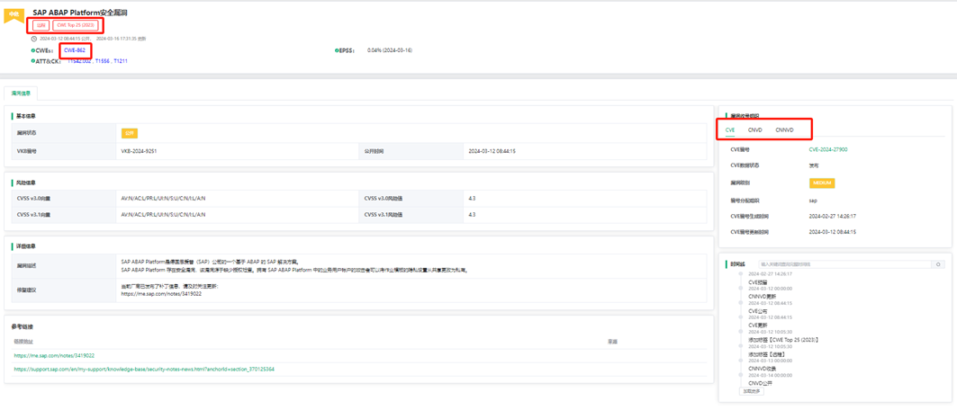Screen dimensions: 957x410
Task: Click CVE ID update time 2024-03-12 08:44:15
Action: pyautogui.click(x=833, y=232)
